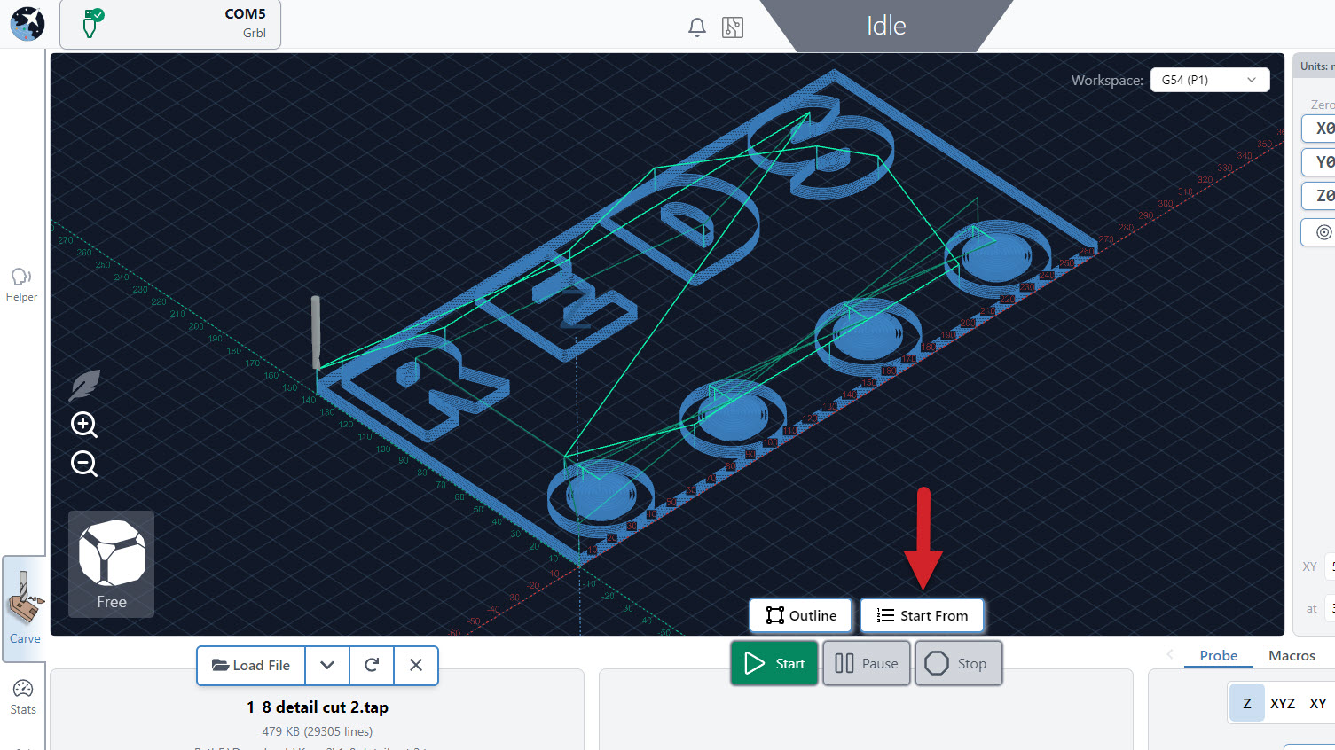This screenshot has height=750, width=1335.
Task: Select the Probe tab
Action: point(1218,656)
